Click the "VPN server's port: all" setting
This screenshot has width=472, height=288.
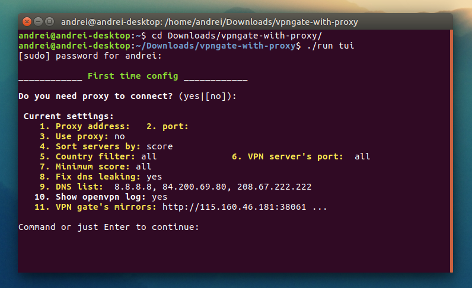(301, 157)
